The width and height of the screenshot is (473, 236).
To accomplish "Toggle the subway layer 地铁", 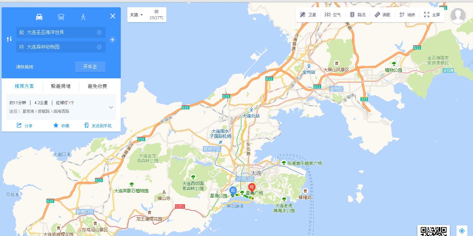I will point(407,15).
